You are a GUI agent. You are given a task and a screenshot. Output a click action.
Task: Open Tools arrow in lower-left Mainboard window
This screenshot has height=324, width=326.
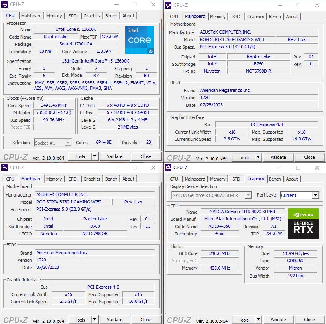95,320
